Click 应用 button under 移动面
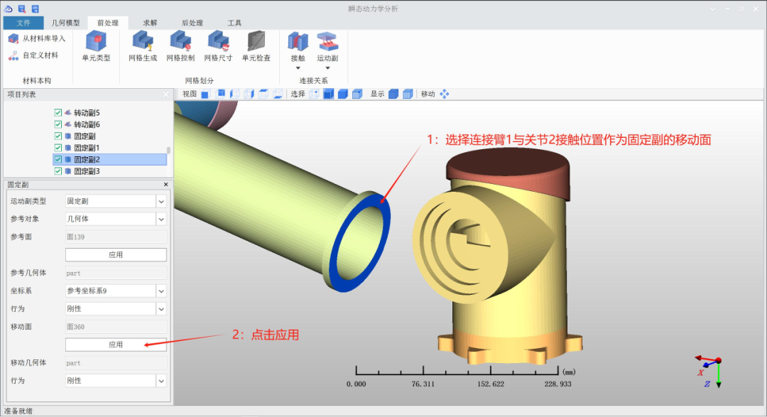This screenshot has width=767, height=417. click(116, 345)
